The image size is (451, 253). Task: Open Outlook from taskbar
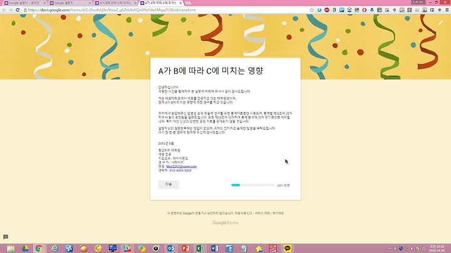[171, 248]
